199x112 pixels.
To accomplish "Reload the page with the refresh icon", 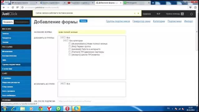I will pos(13,7).
